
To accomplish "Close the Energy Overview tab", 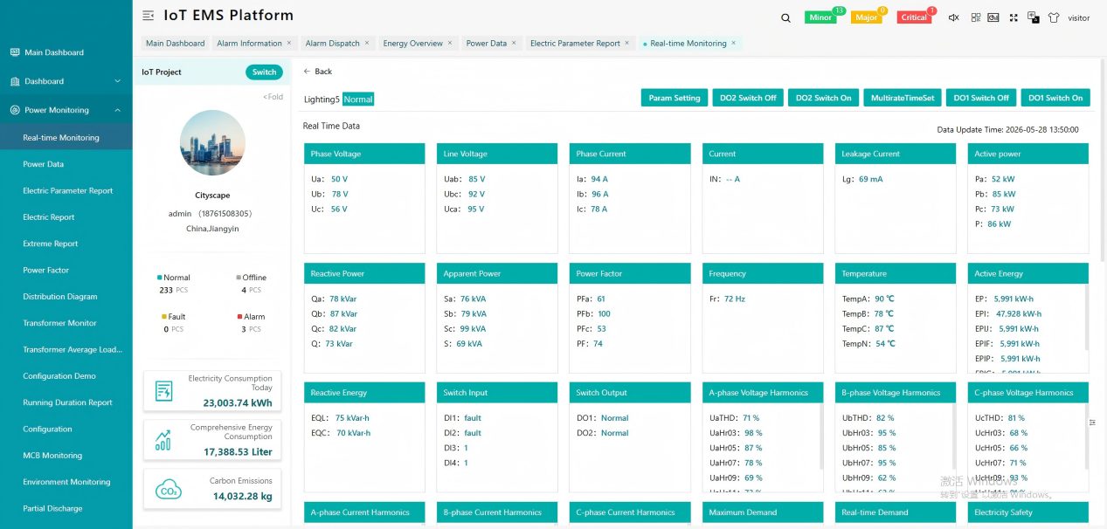I will [x=450, y=43].
